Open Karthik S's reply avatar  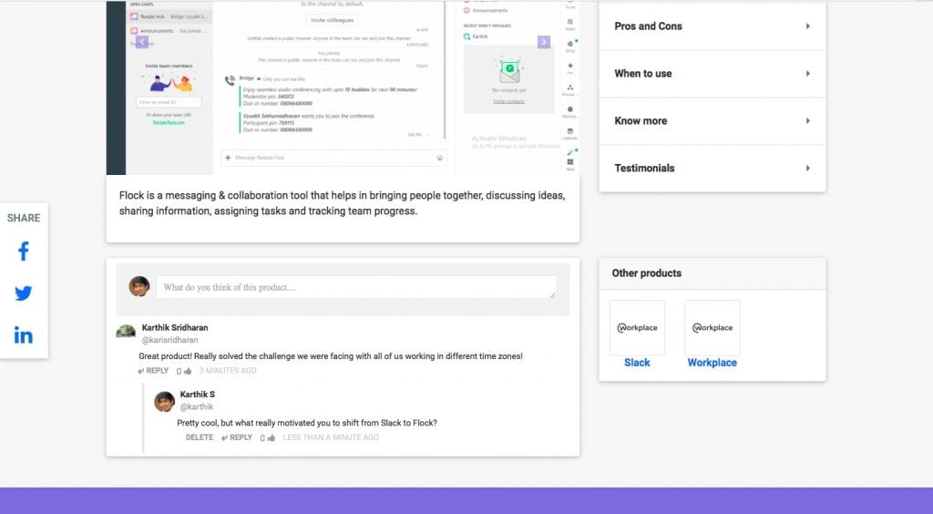pos(165,402)
